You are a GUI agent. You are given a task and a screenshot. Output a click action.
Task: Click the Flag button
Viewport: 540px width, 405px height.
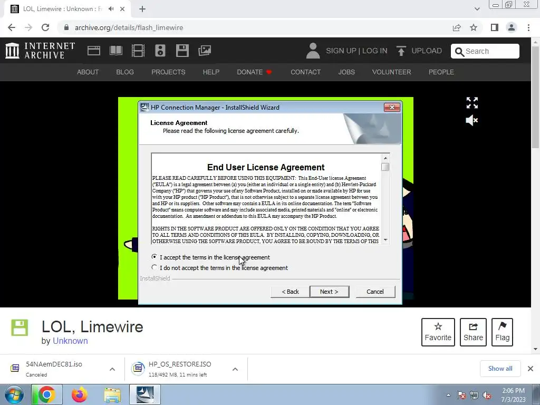(x=502, y=332)
